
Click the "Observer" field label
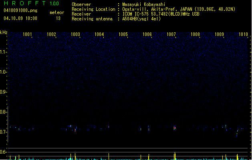pyautogui.click(x=81, y=4)
